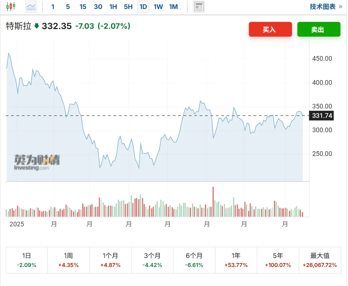The height and width of the screenshot is (286, 348).
Task: Select the 1-minute interval
Action: [53, 6]
